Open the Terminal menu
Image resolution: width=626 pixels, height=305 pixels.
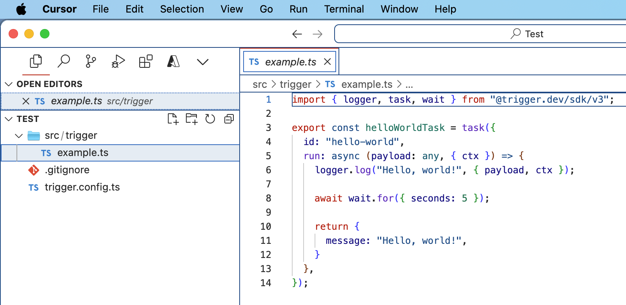344,9
